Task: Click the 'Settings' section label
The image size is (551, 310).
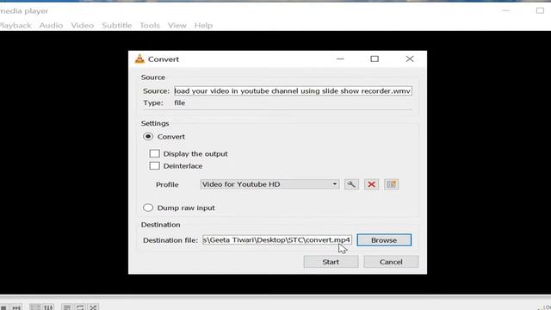Action: click(x=155, y=123)
